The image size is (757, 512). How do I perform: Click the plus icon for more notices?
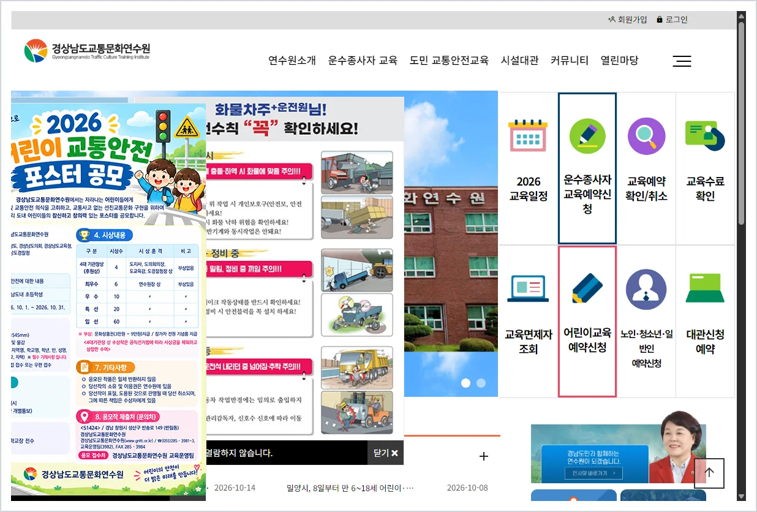(x=484, y=456)
